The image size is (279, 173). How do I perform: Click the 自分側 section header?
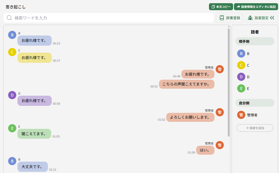tap(255, 103)
